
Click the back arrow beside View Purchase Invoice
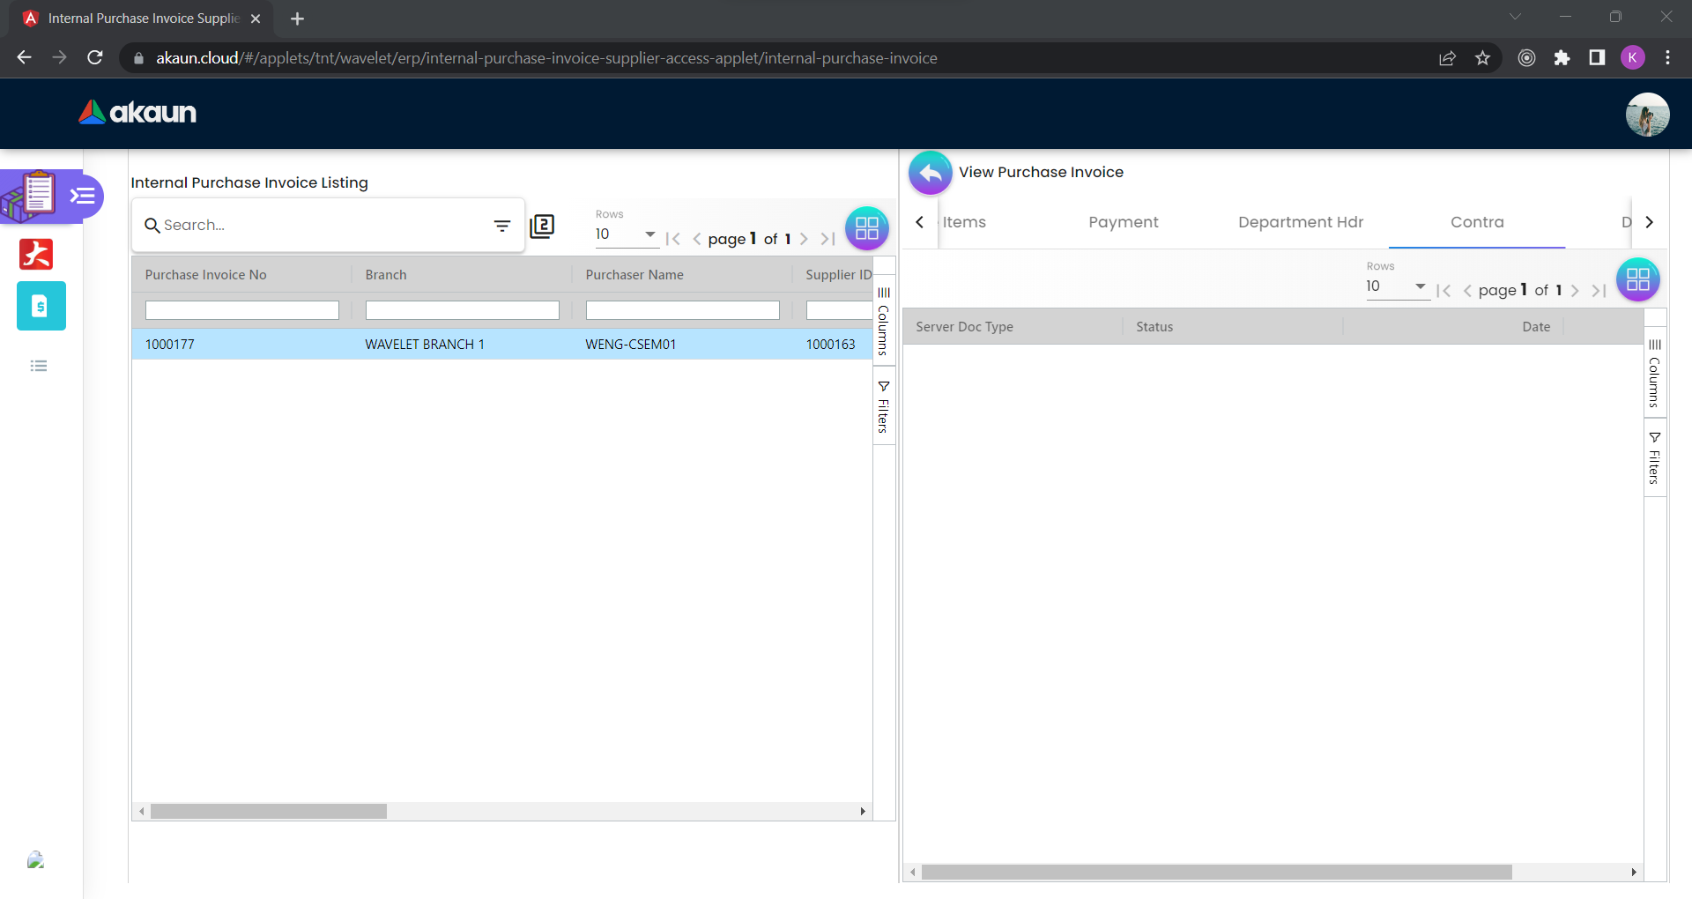coord(930,173)
